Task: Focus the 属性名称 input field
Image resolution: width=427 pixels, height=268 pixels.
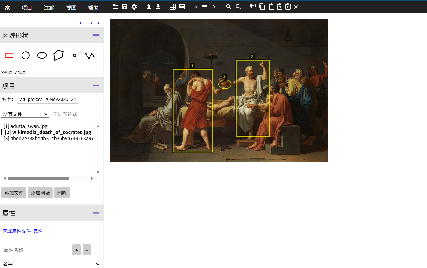Action: pos(36,250)
